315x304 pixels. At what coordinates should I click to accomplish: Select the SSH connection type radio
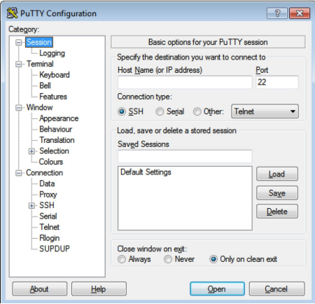click(122, 111)
